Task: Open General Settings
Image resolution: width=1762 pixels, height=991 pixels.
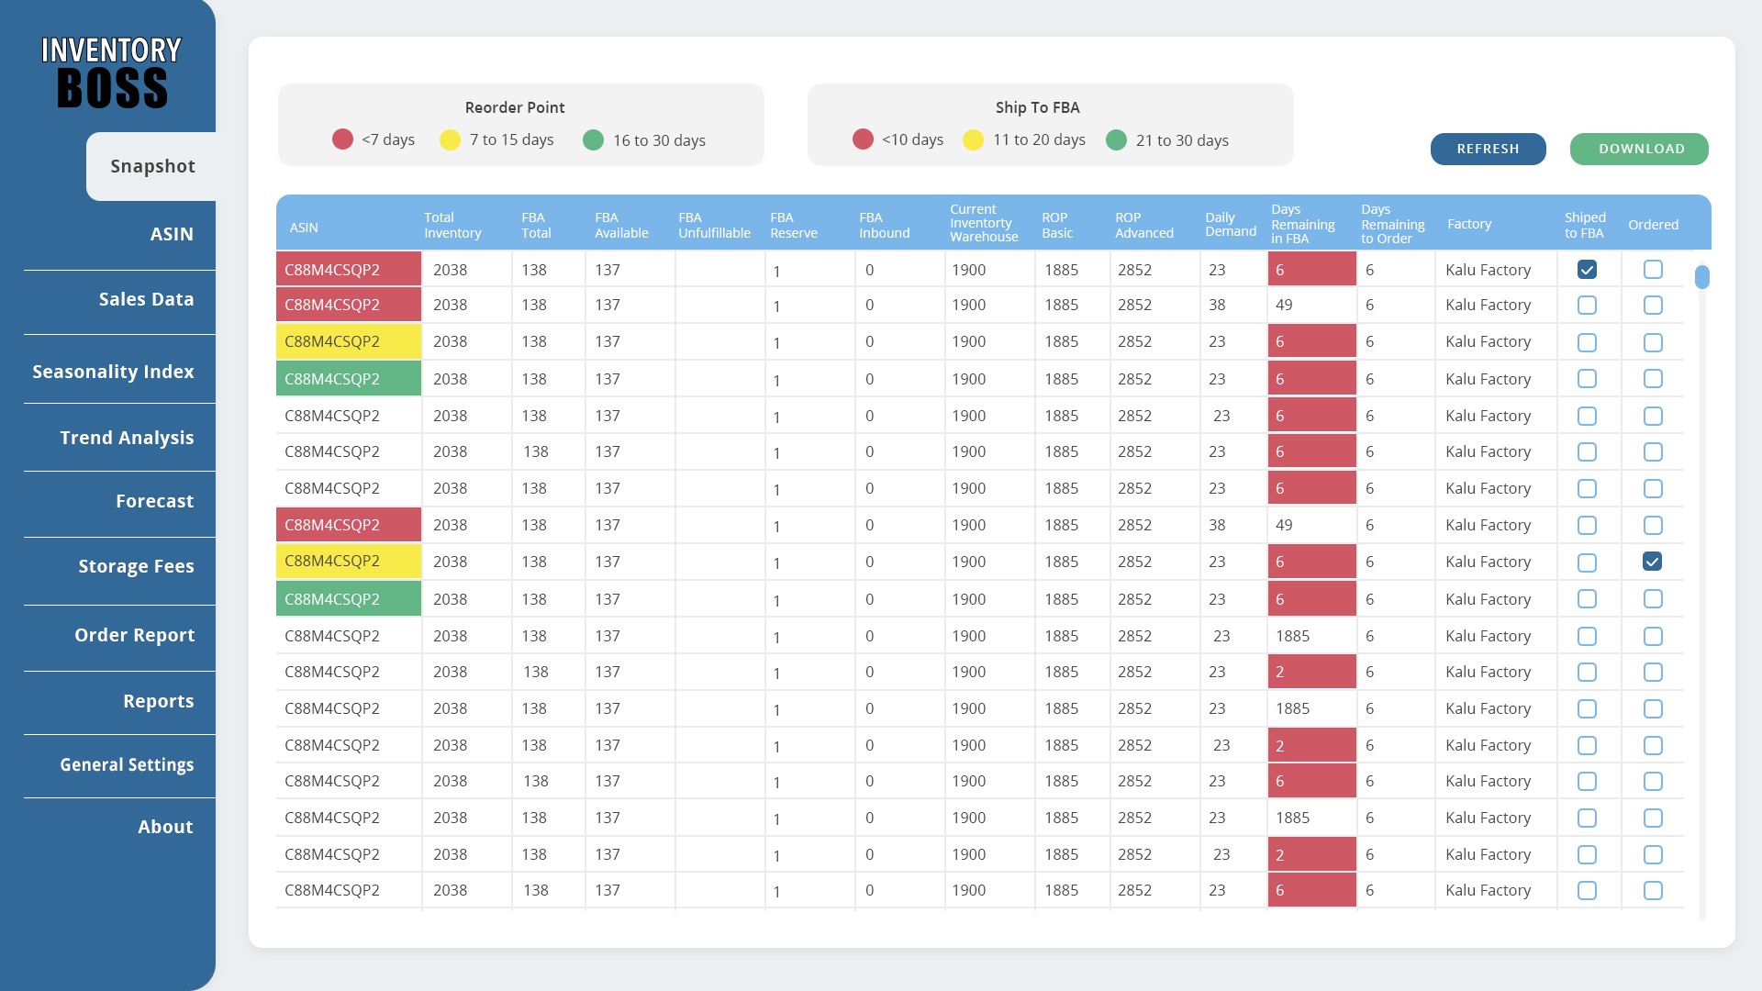Action: 127,764
